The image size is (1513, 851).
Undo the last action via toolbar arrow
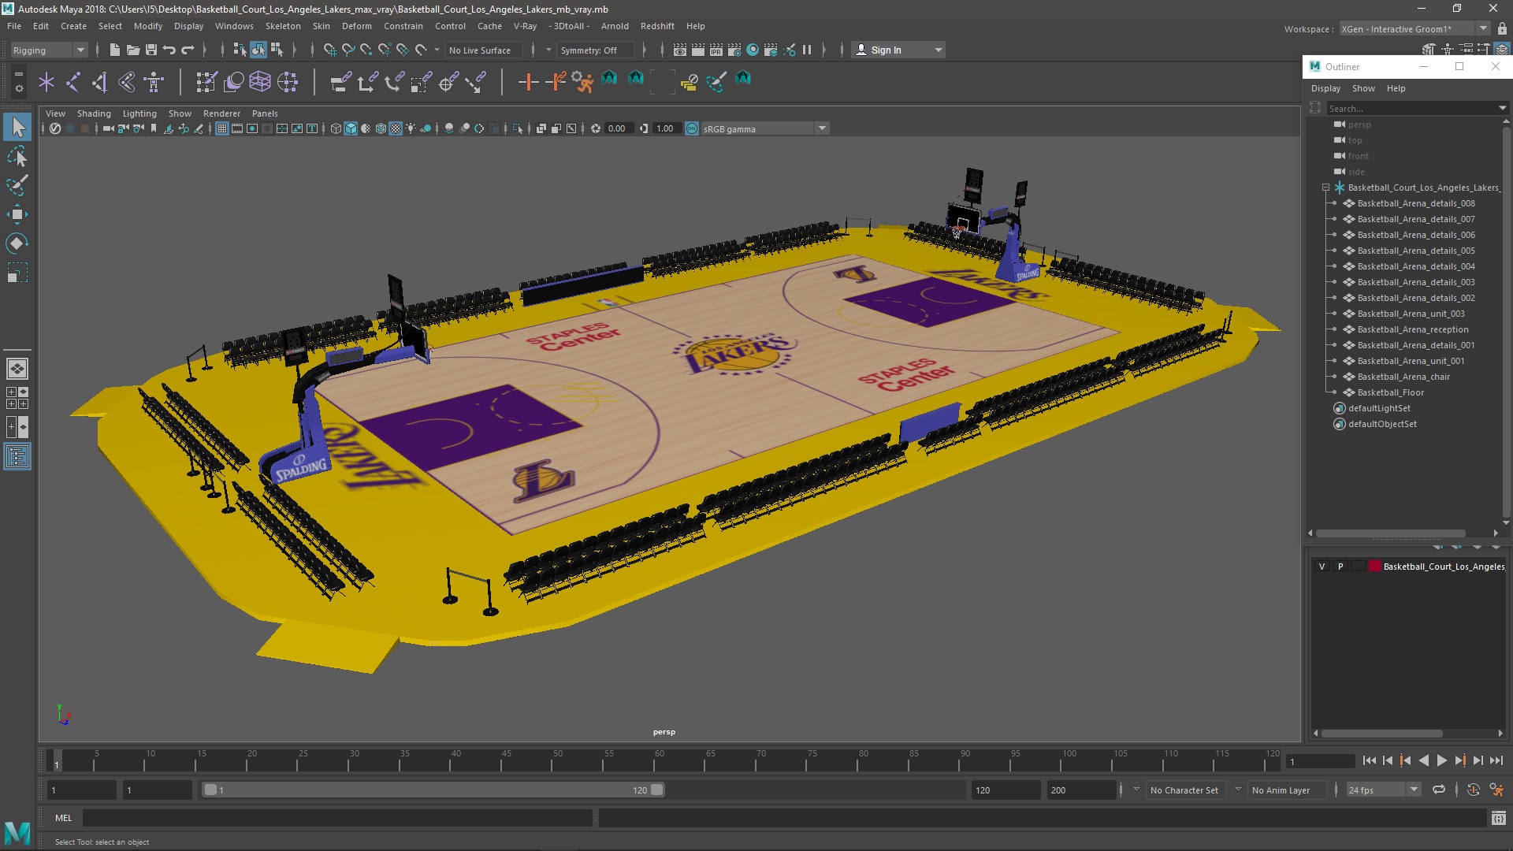pyautogui.click(x=169, y=50)
